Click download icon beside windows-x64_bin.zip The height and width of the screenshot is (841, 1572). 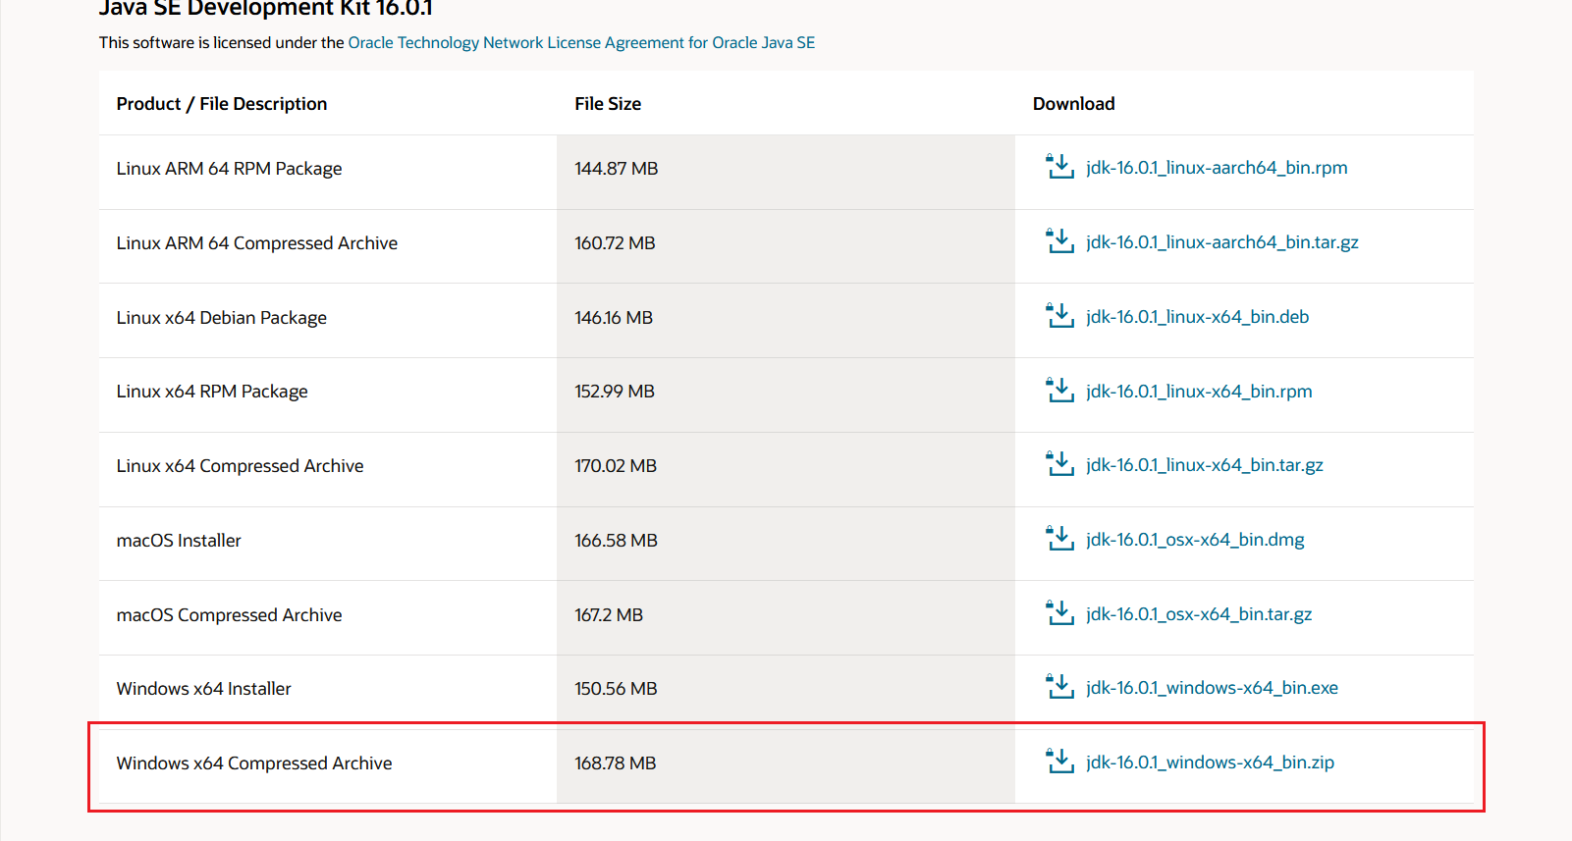tap(1059, 762)
